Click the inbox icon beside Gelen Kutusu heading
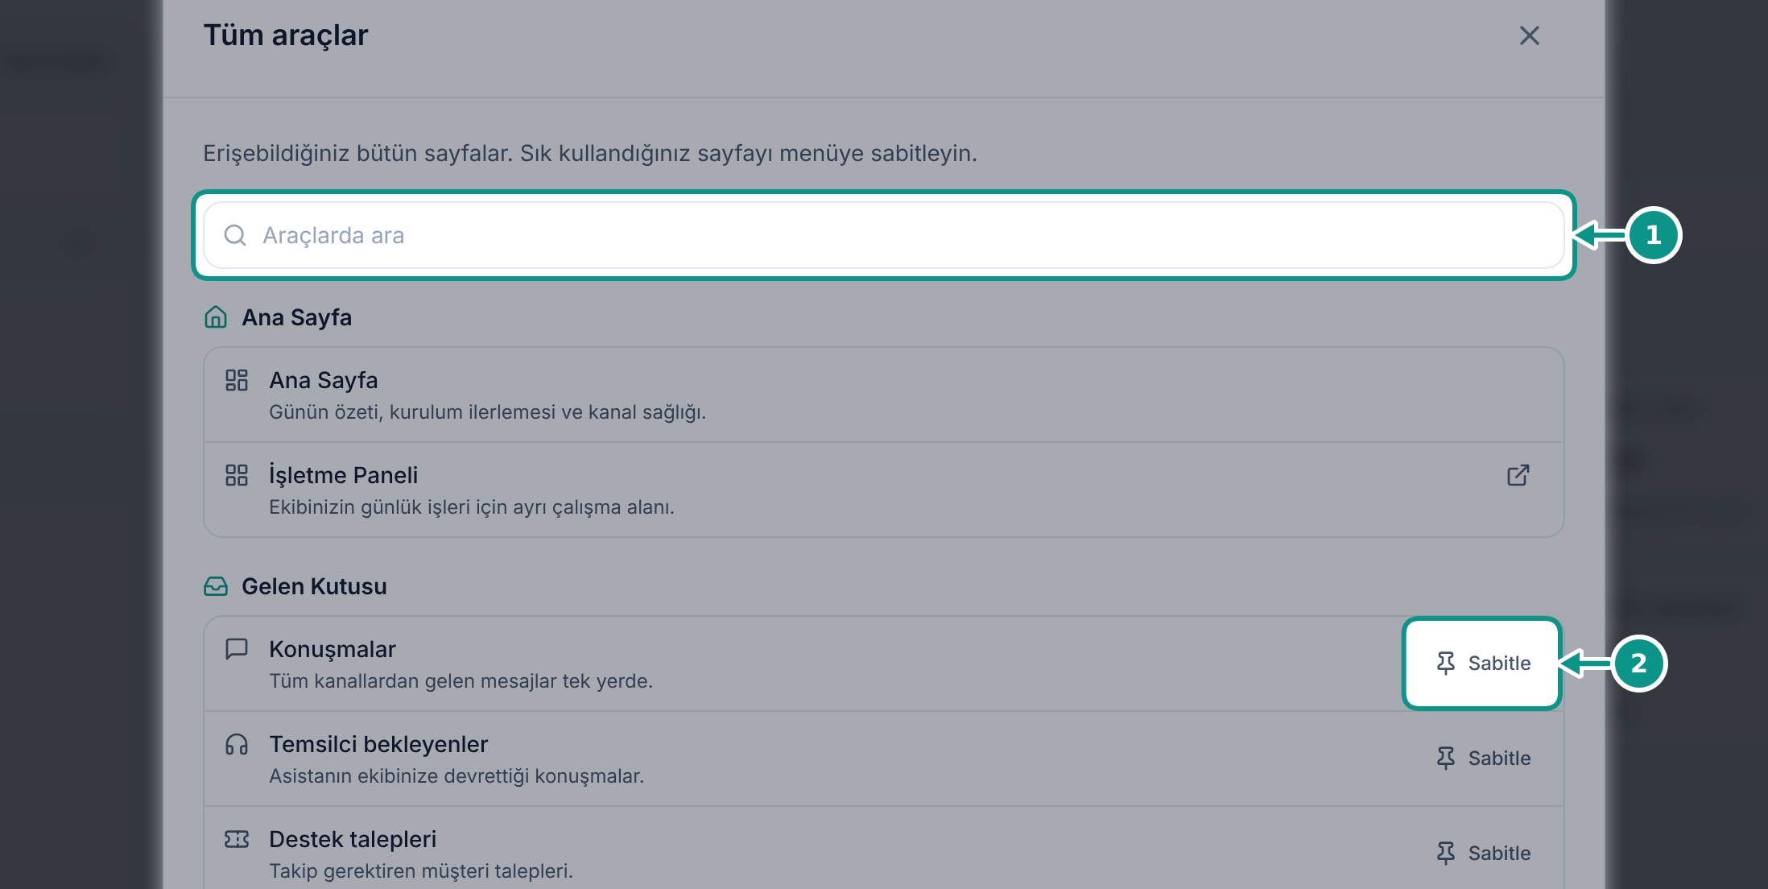 coord(216,586)
